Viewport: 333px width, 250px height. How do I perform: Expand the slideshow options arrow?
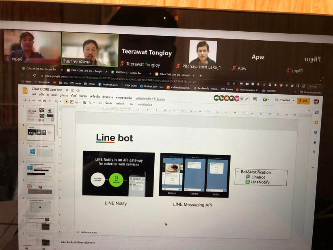point(293,100)
